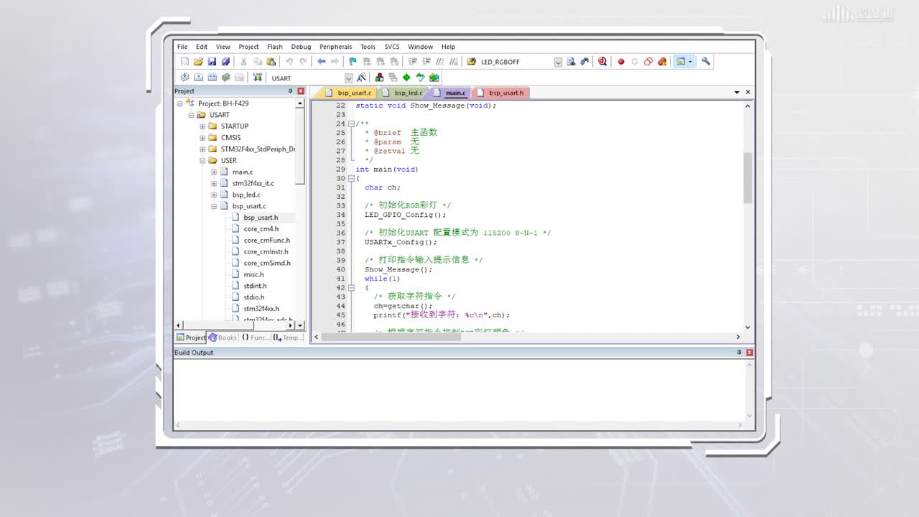Open the Debug menu
919x517 pixels.
click(x=301, y=47)
